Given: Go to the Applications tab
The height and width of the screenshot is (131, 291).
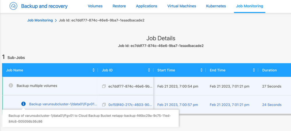Looking at the screenshot, I should click(146, 6).
